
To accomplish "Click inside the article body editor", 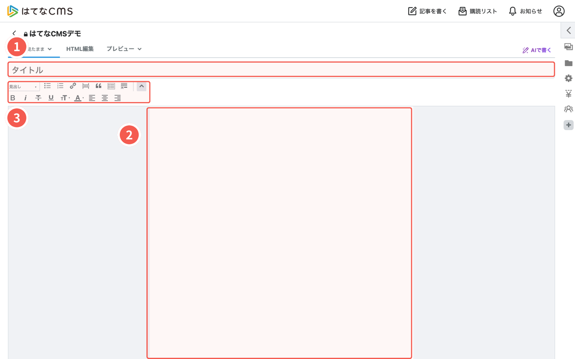I will [x=279, y=233].
